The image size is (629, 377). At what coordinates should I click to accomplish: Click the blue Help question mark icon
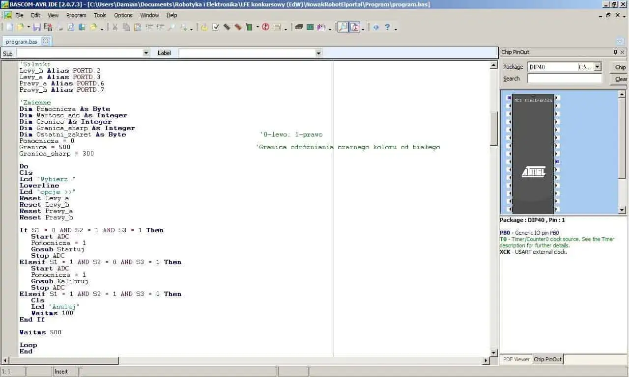(x=387, y=27)
